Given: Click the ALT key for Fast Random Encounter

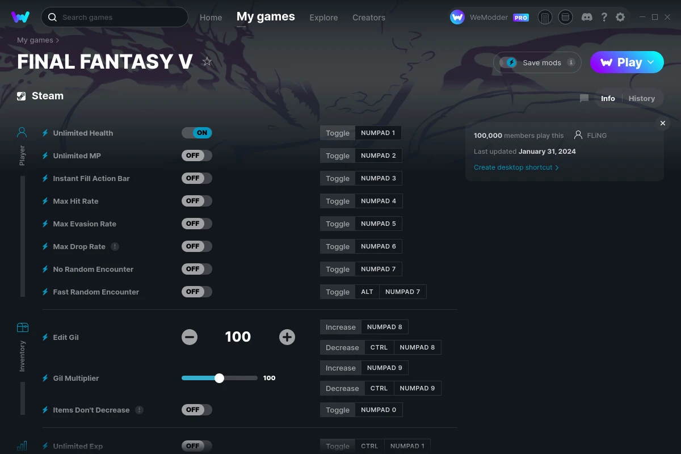Looking at the screenshot, I should [x=367, y=292].
